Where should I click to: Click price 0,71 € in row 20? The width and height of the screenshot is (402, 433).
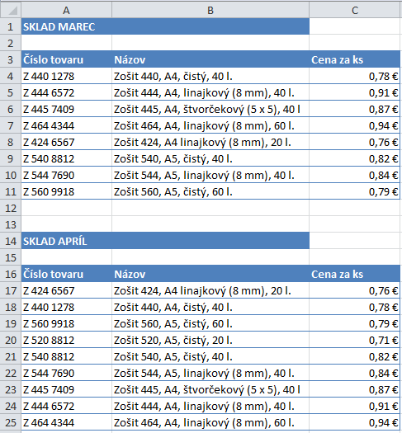(355, 340)
